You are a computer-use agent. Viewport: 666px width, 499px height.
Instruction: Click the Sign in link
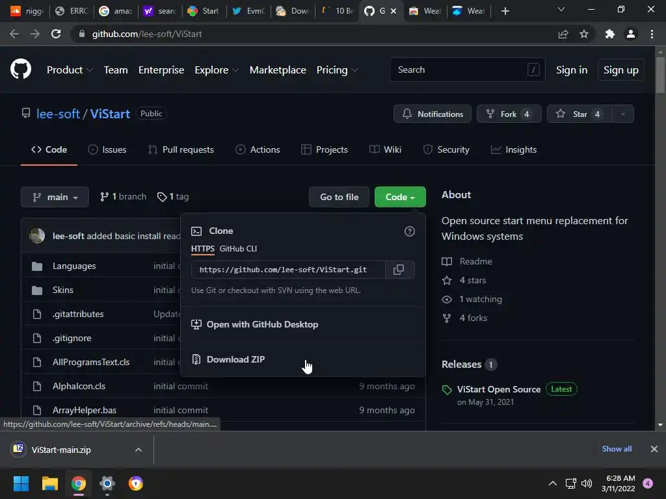tap(572, 70)
